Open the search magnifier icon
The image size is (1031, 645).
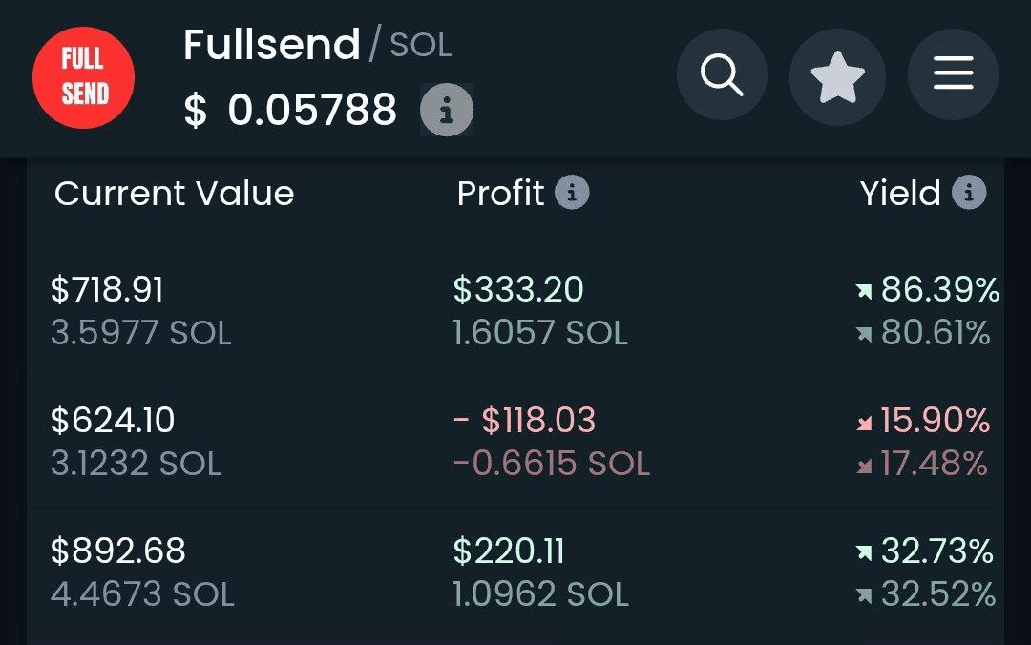coord(722,74)
